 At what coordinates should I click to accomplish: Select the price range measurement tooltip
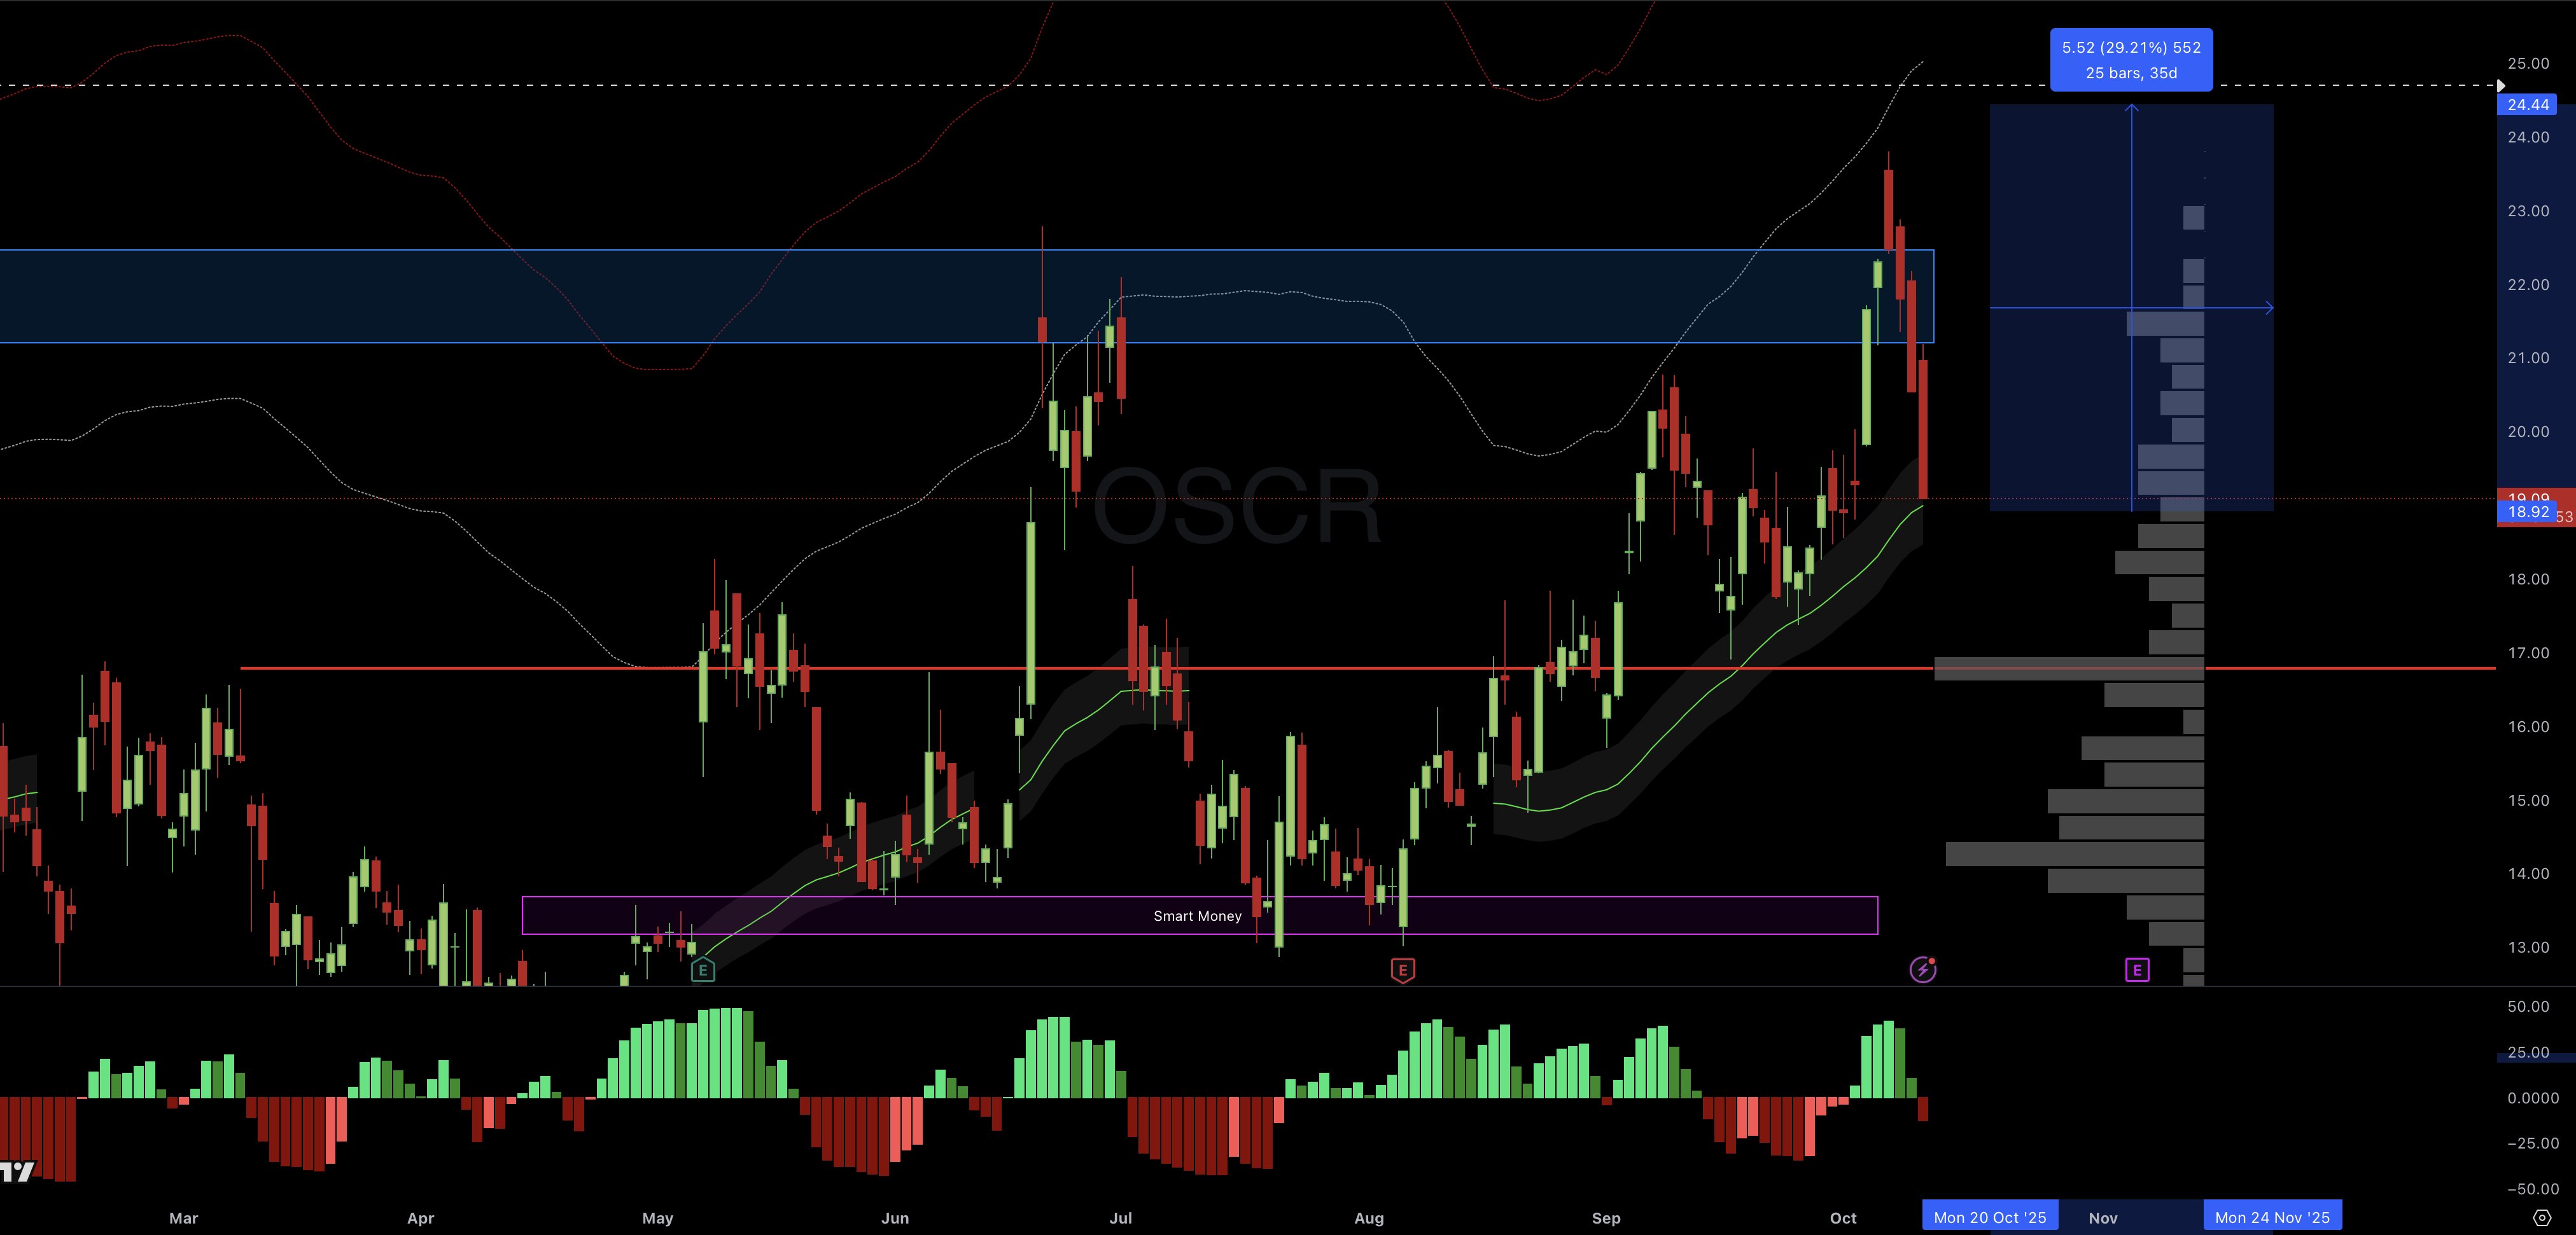2131,60
